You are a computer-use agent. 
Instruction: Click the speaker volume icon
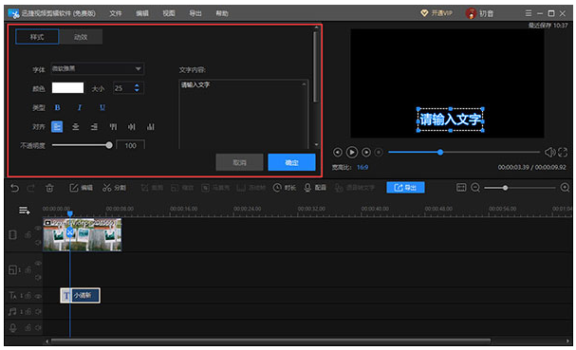[550, 152]
